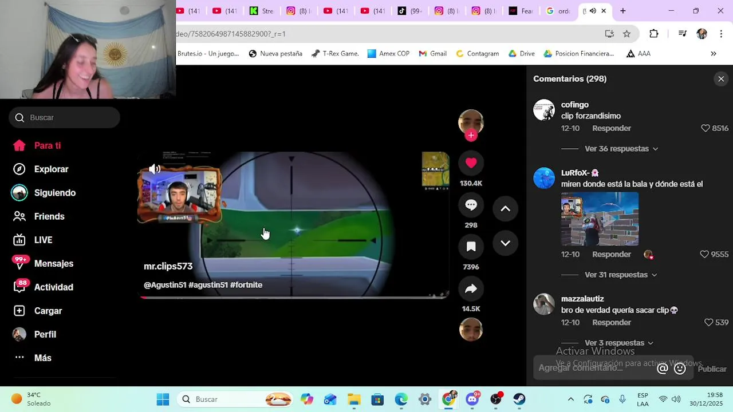Open the browser extensions puzzle icon
This screenshot has width=733, height=412.
(653, 34)
